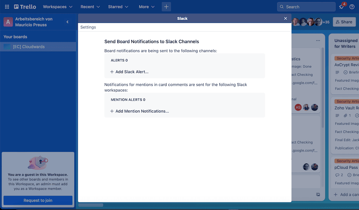This screenshot has height=210, width=359.
Task: Open the help question mark icon
Action: click(x=352, y=7)
